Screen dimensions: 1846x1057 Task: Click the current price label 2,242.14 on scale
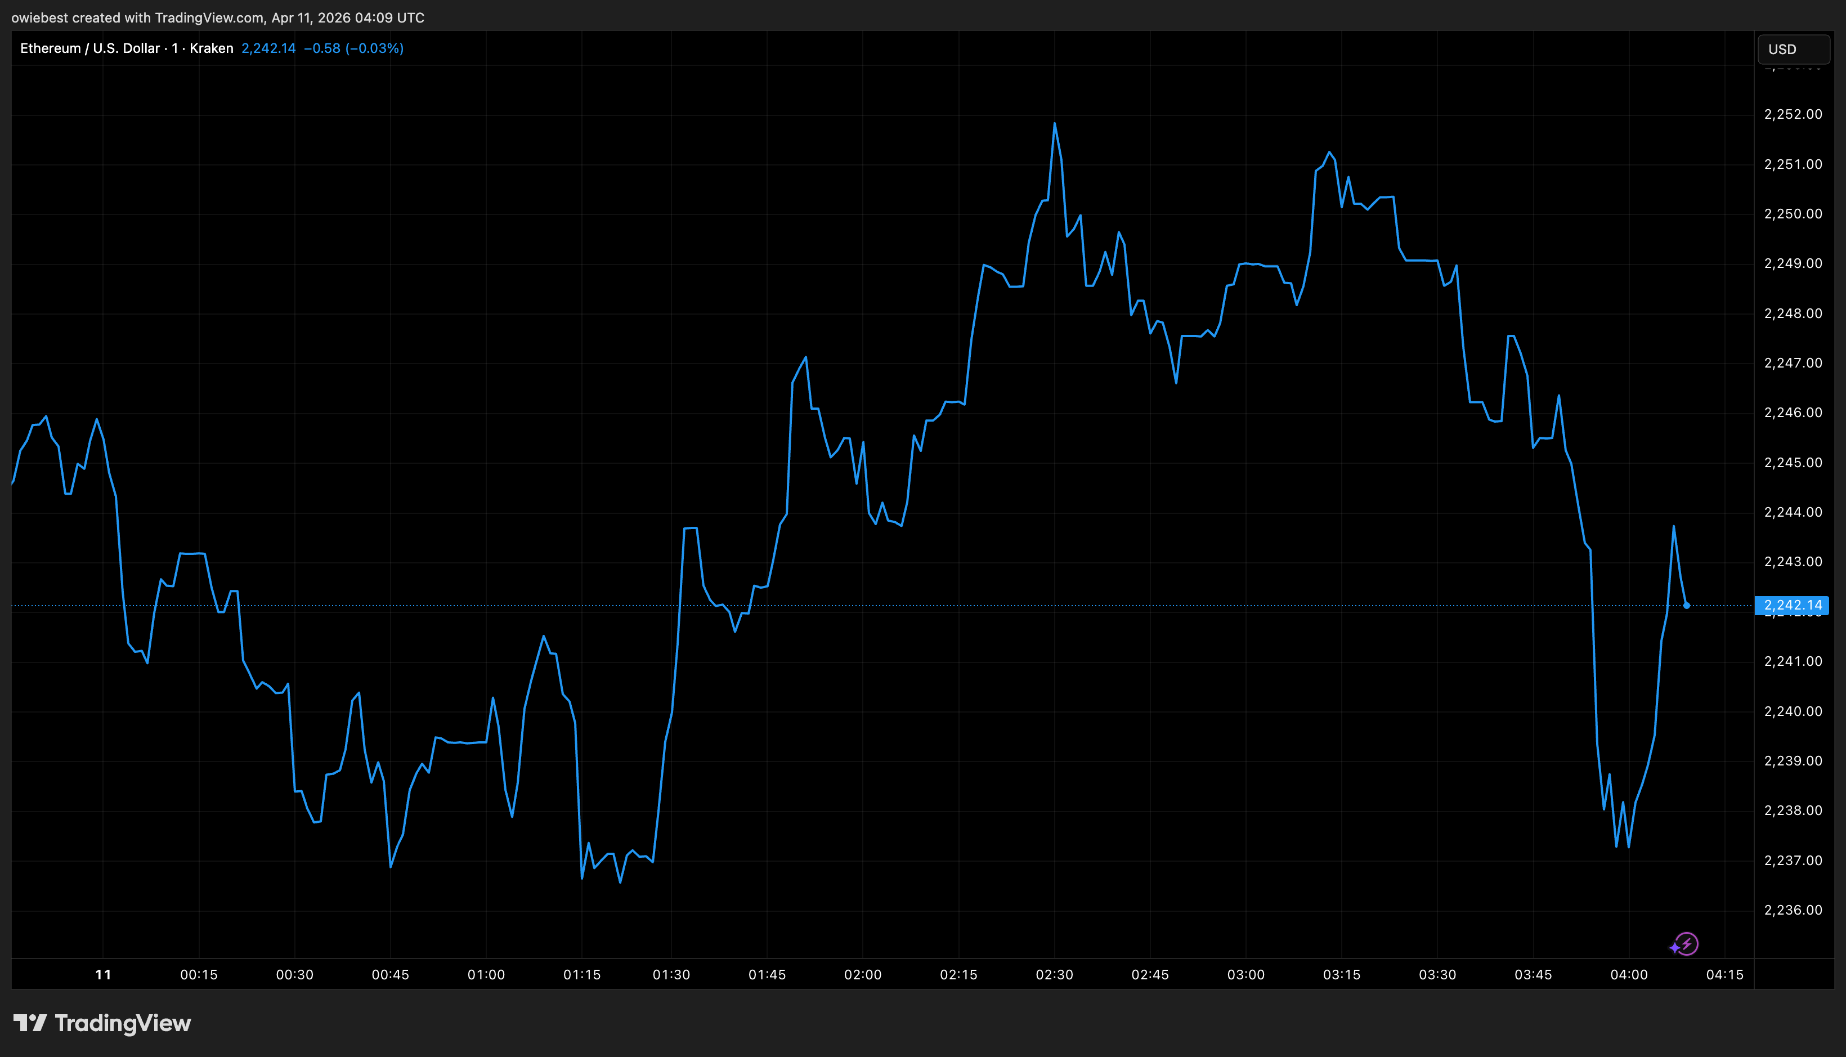point(1794,604)
